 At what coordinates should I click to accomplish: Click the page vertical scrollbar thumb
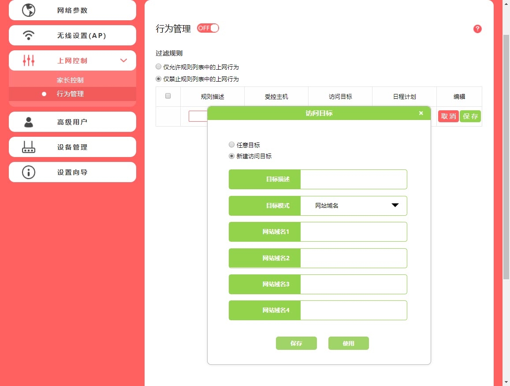pyautogui.click(x=506, y=156)
